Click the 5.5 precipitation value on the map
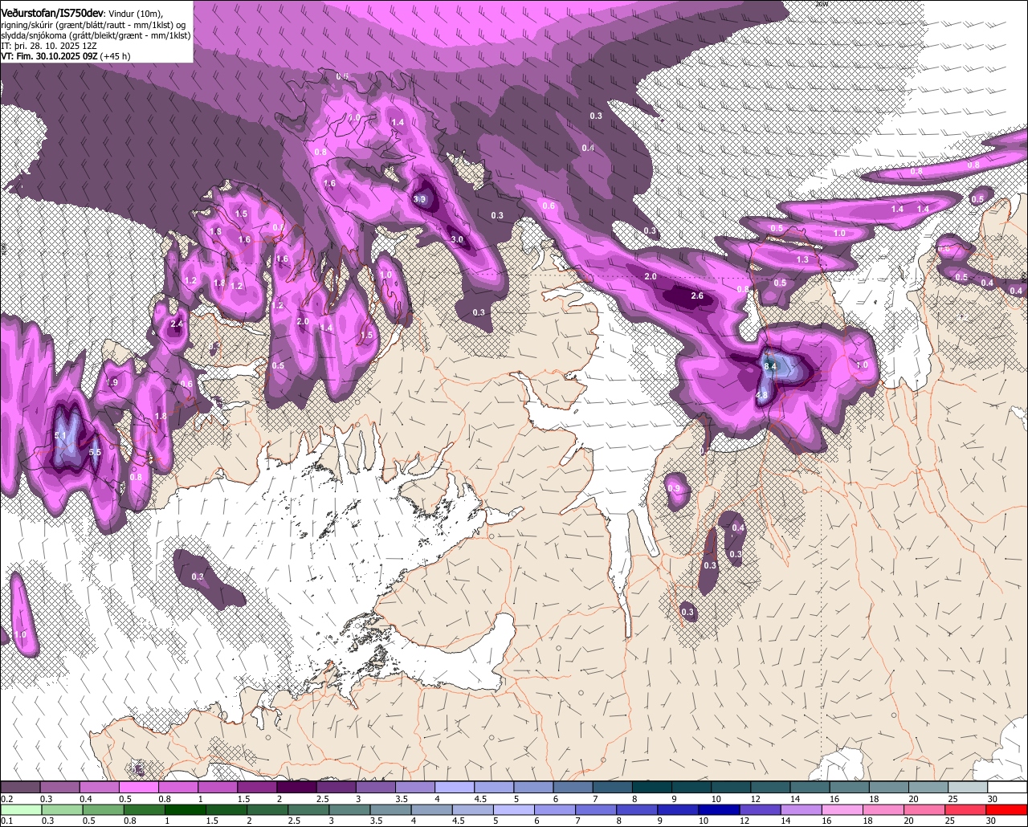The width and height of the screenshot is (1028, 827). click(x=94, y=452)
